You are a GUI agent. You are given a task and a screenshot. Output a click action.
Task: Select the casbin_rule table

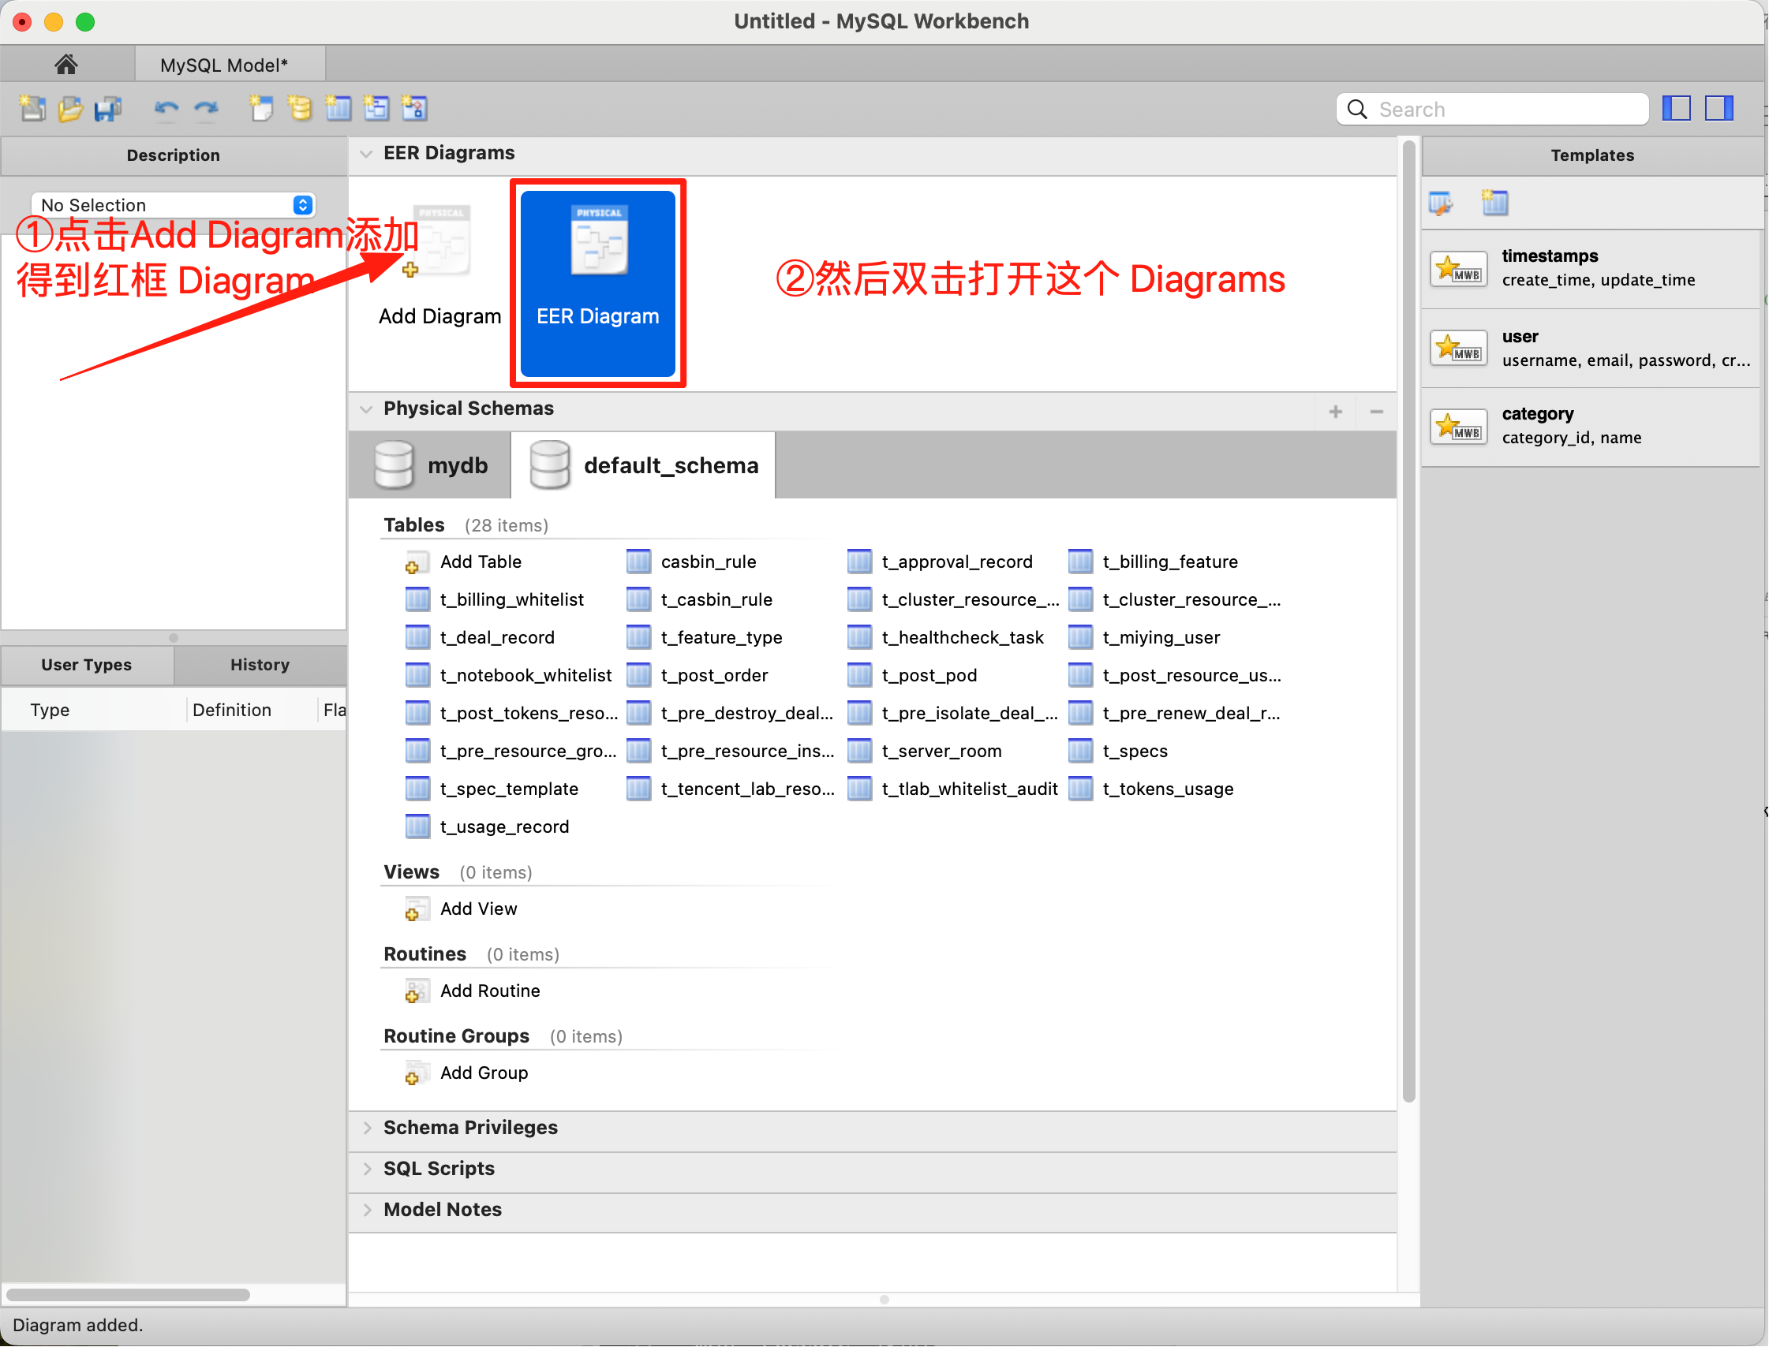691,562
